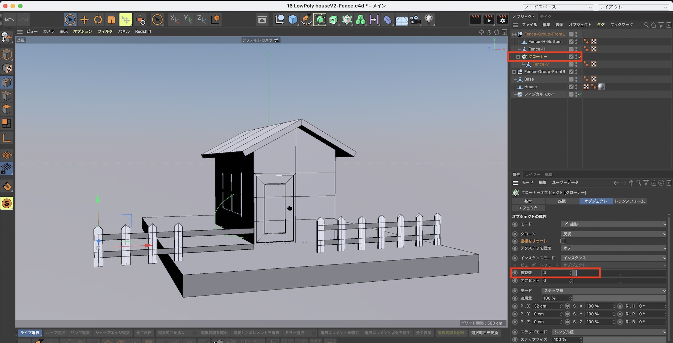Click the lock icon in Attributes panel

point(653,183)
